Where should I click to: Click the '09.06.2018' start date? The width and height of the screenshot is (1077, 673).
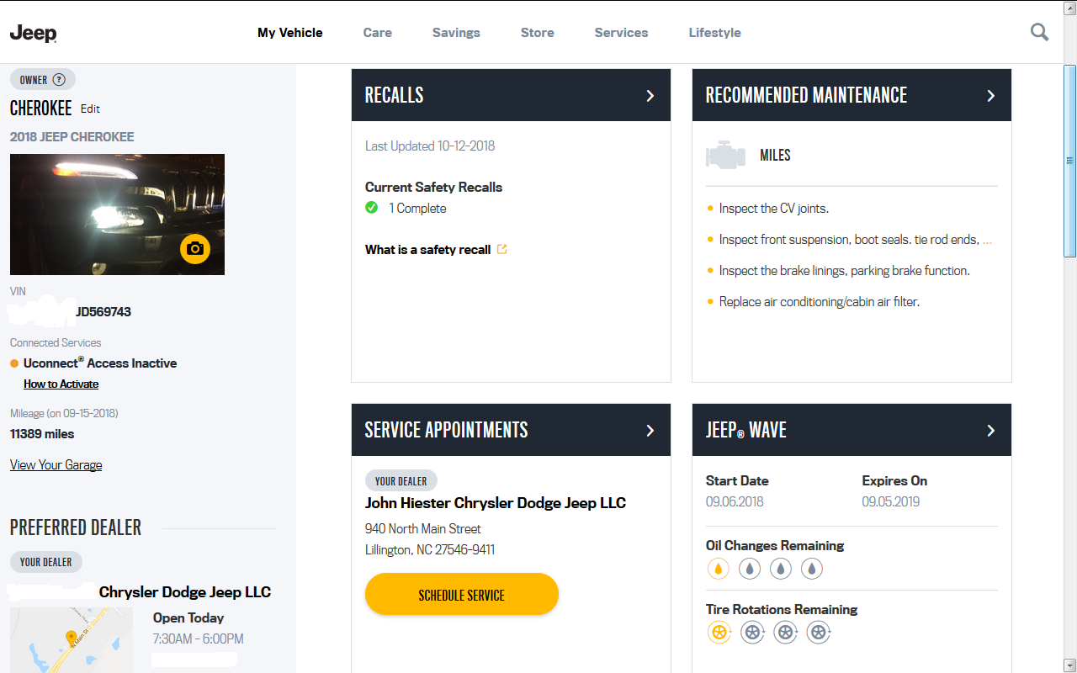(735, 501)
